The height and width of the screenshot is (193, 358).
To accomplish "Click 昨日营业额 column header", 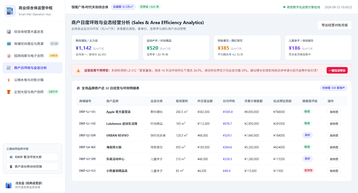I will tap(205, 101).
